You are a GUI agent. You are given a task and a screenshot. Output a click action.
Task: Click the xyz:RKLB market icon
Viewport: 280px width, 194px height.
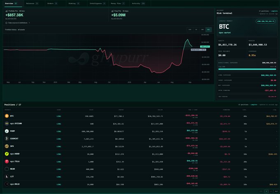(x=7, y=184)
